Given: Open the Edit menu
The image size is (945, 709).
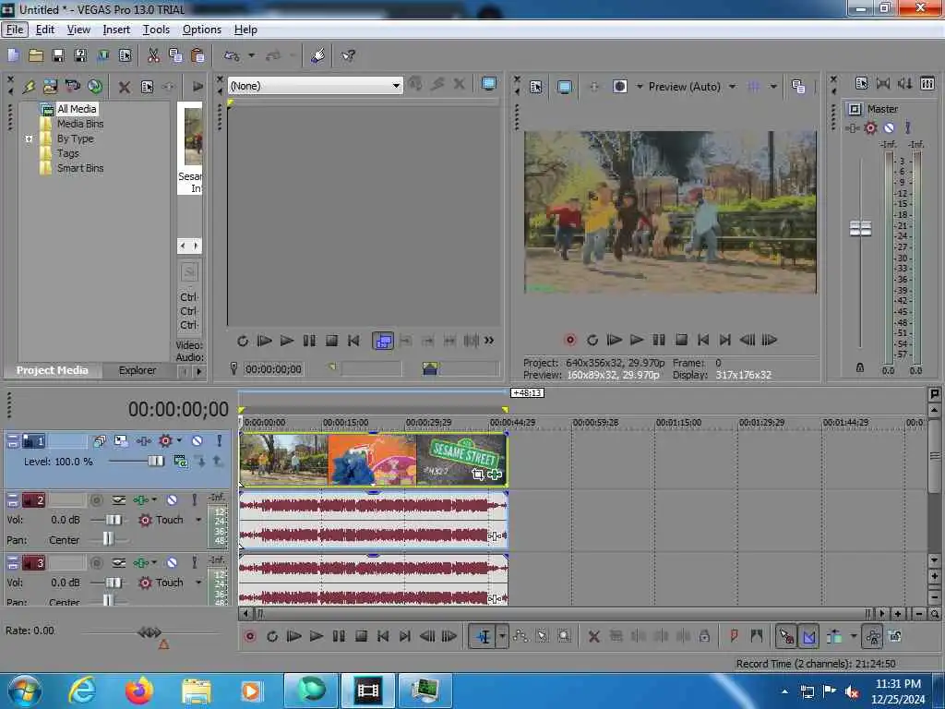Looking at the screenshot, I should [x=44, y=30].
